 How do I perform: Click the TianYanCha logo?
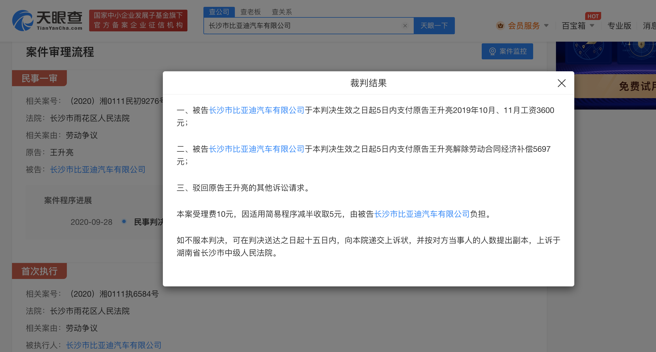pos(47,21)
